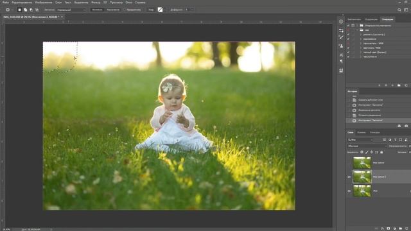Lock transparent pixels icon
The image size is (411, 231).
click(x=362, y=152)
